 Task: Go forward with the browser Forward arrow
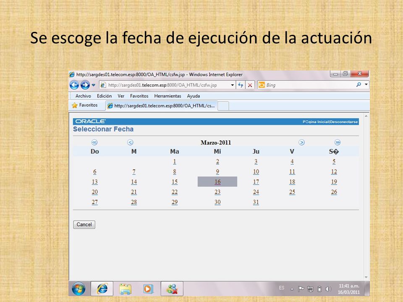click(x=85, y=85)
